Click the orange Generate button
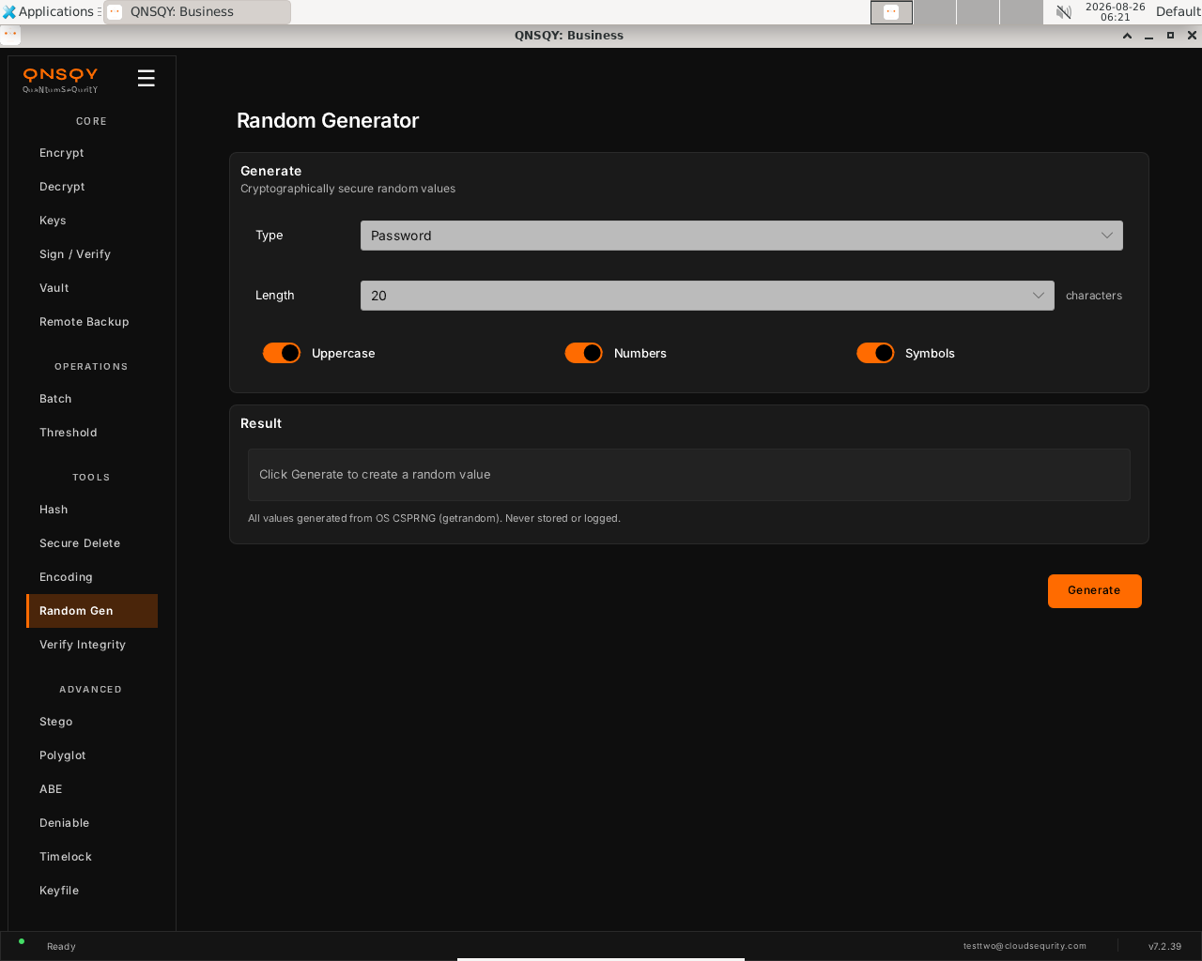1202x961 pixels. pos(1095,591)
